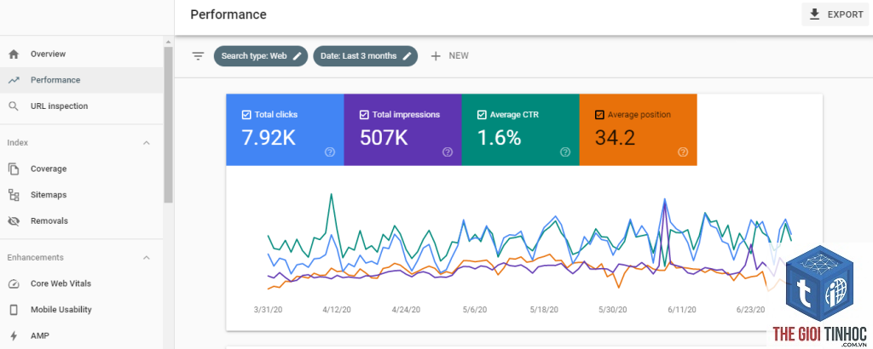Click the Index section heading
Screen dimensions: 873x349
[x=17, y=143]
